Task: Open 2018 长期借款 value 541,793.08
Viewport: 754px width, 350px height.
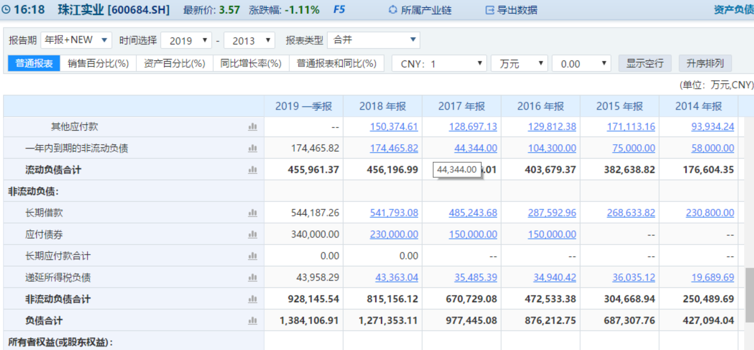Action: coord(394,213)
